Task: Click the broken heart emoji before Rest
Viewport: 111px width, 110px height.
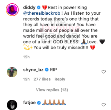Action: click(45, 7)
